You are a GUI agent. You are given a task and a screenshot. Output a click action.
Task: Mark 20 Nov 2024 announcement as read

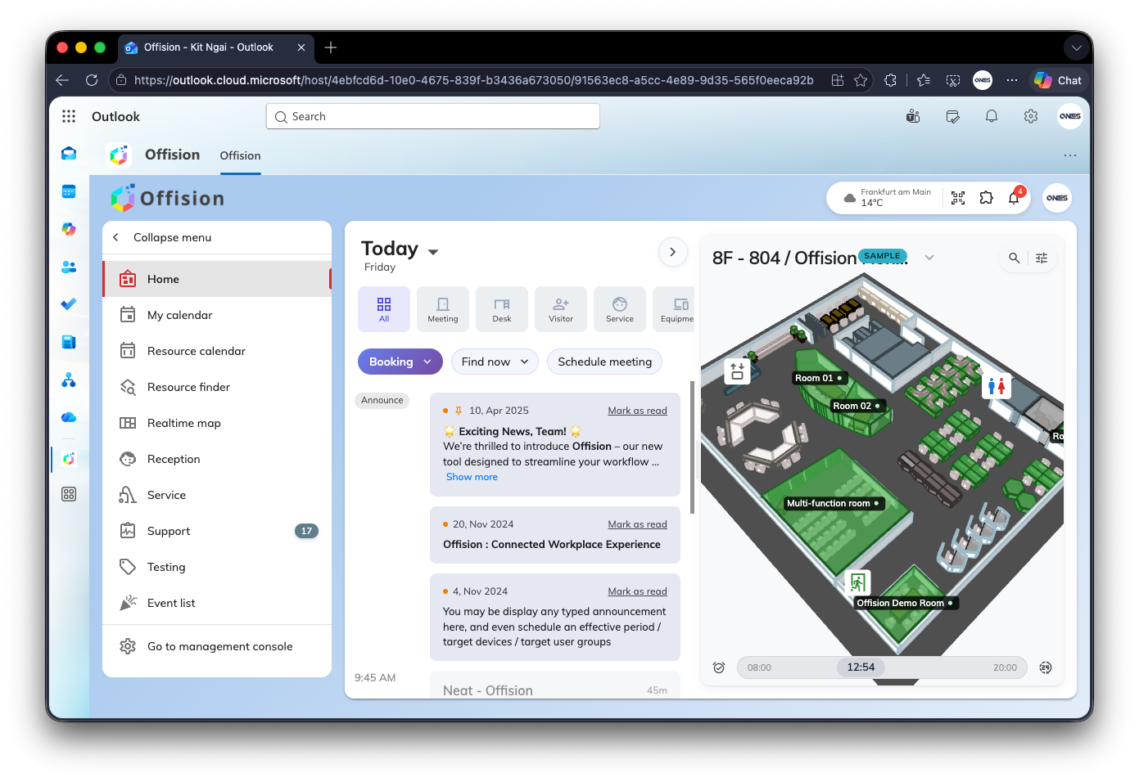[x=637, y=524]
